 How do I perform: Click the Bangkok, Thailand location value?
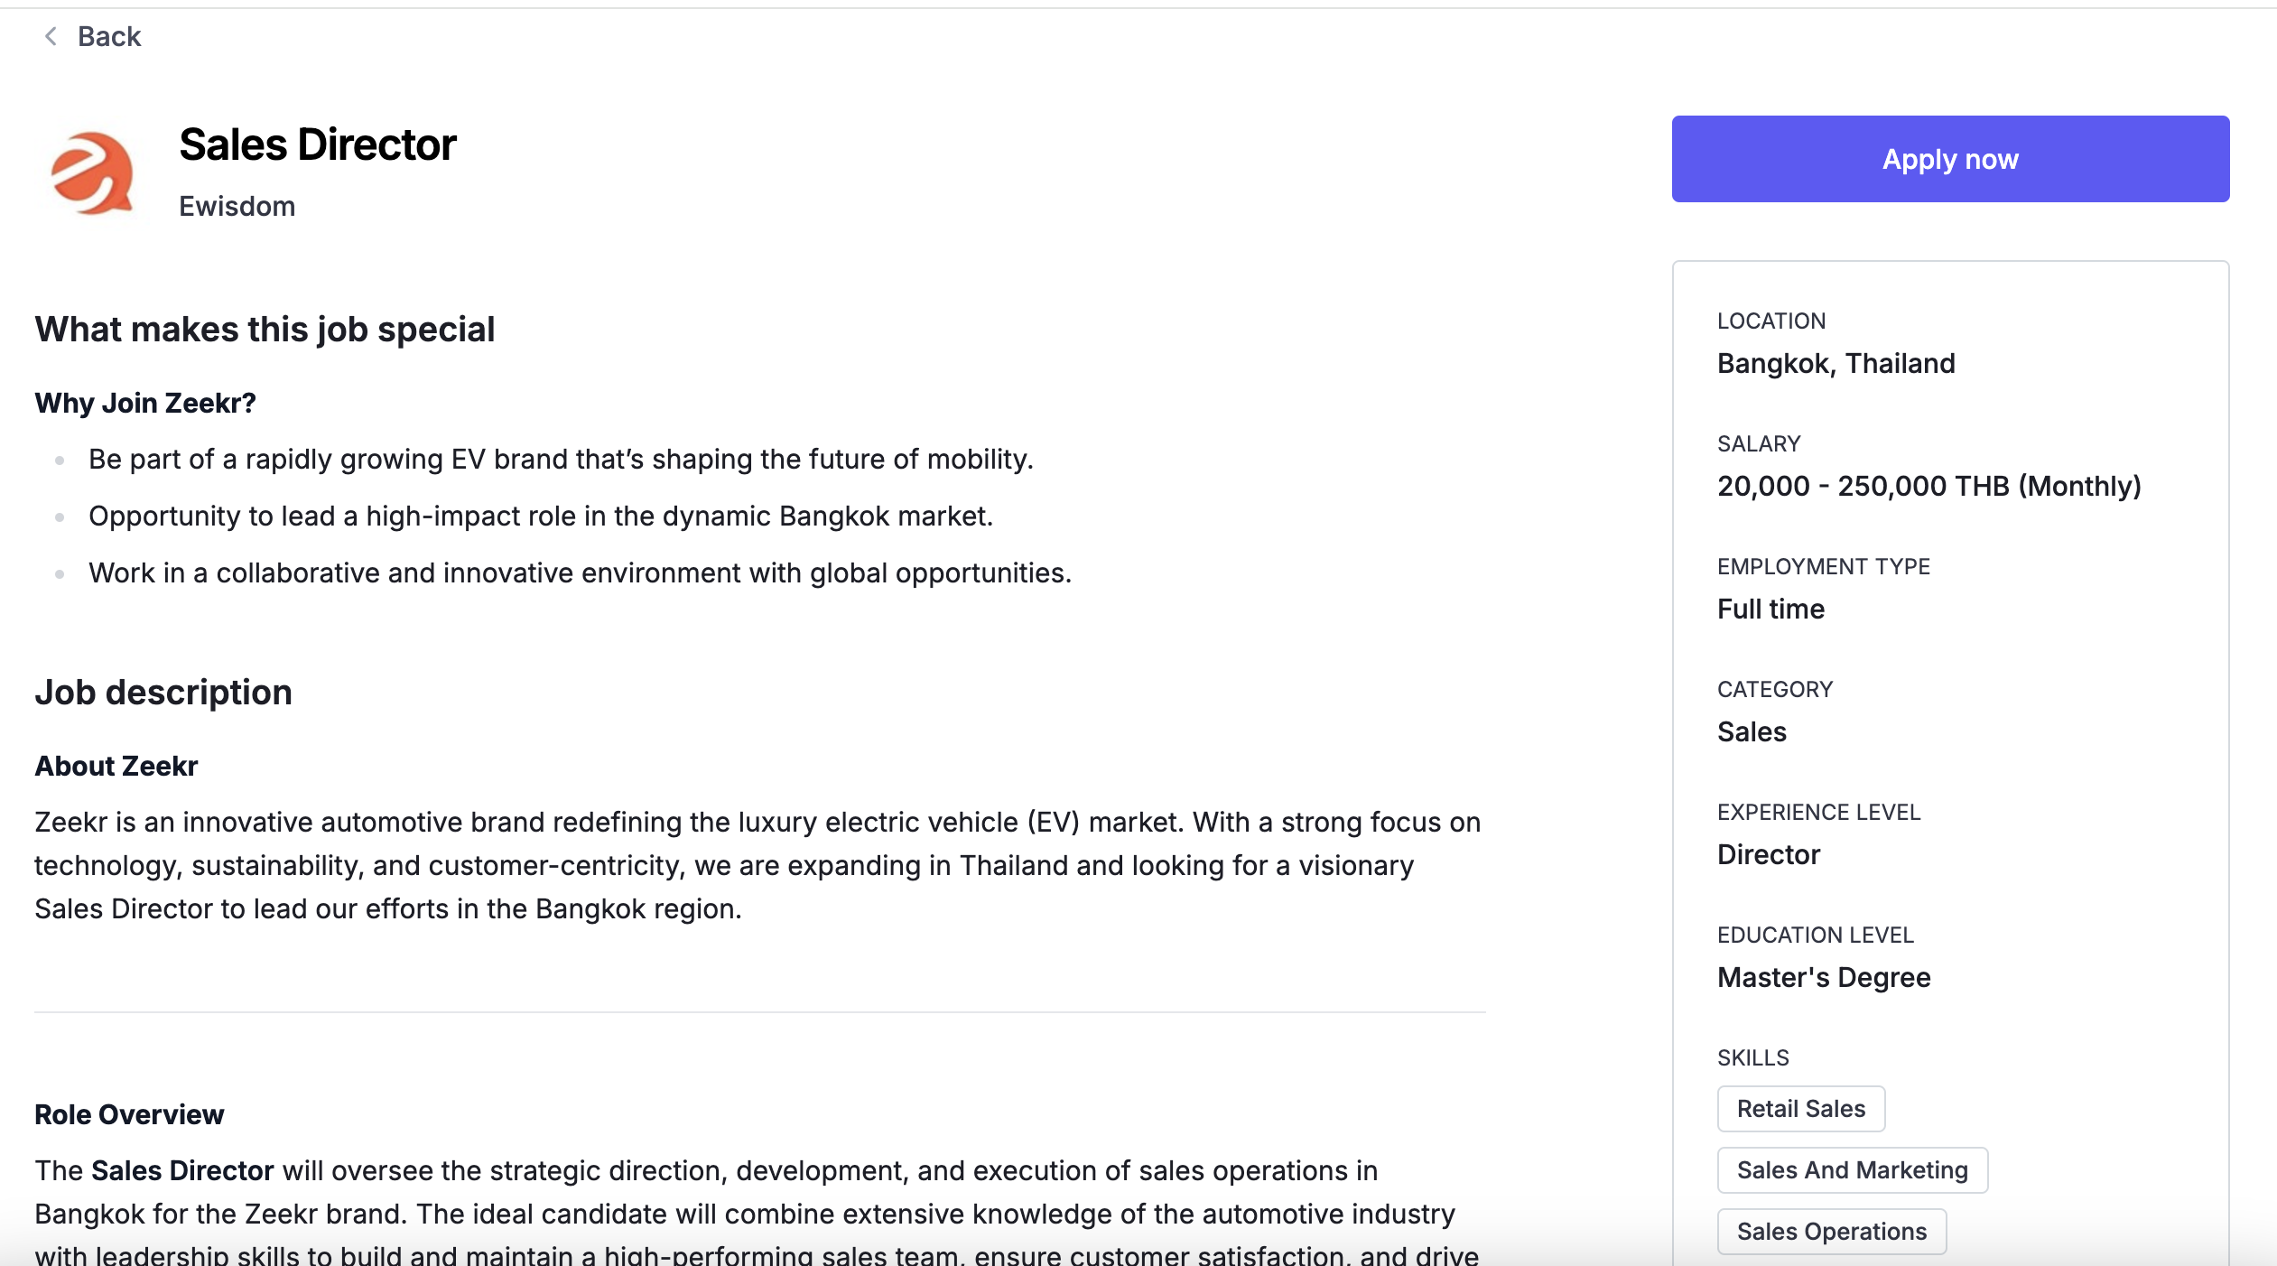coord(1836,363)
